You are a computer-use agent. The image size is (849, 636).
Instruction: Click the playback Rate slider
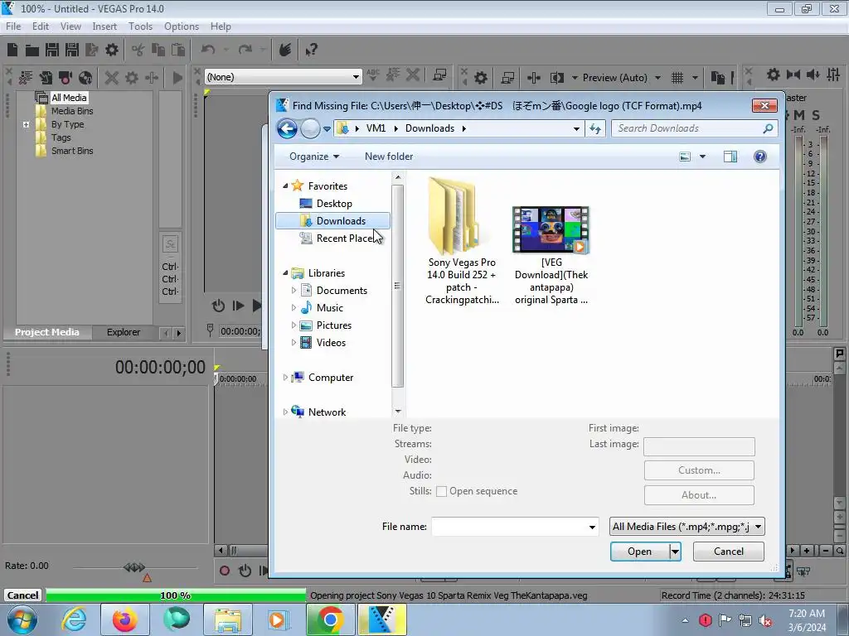134,567
